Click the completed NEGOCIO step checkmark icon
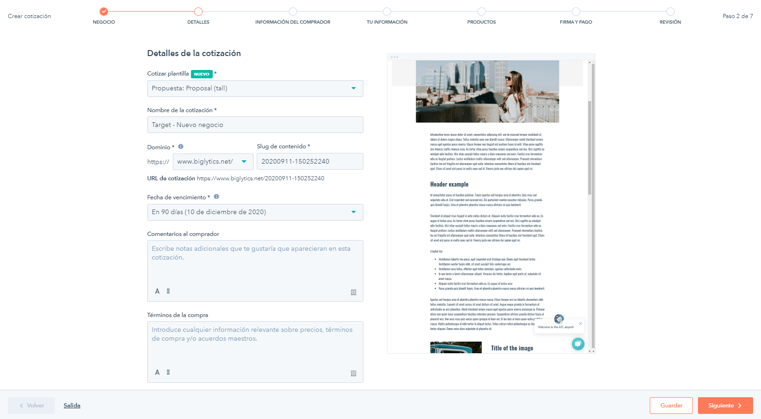This screenshot has width=761, height=419. [104, 12]
